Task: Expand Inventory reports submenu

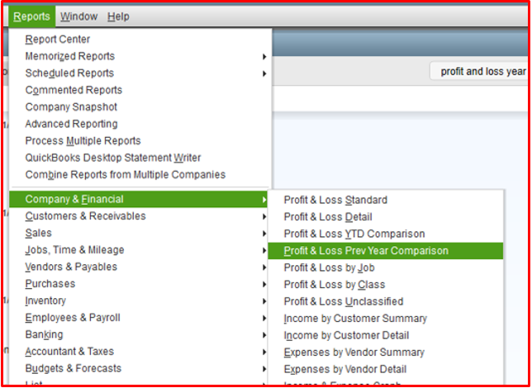Action: (x=139, y=301)
